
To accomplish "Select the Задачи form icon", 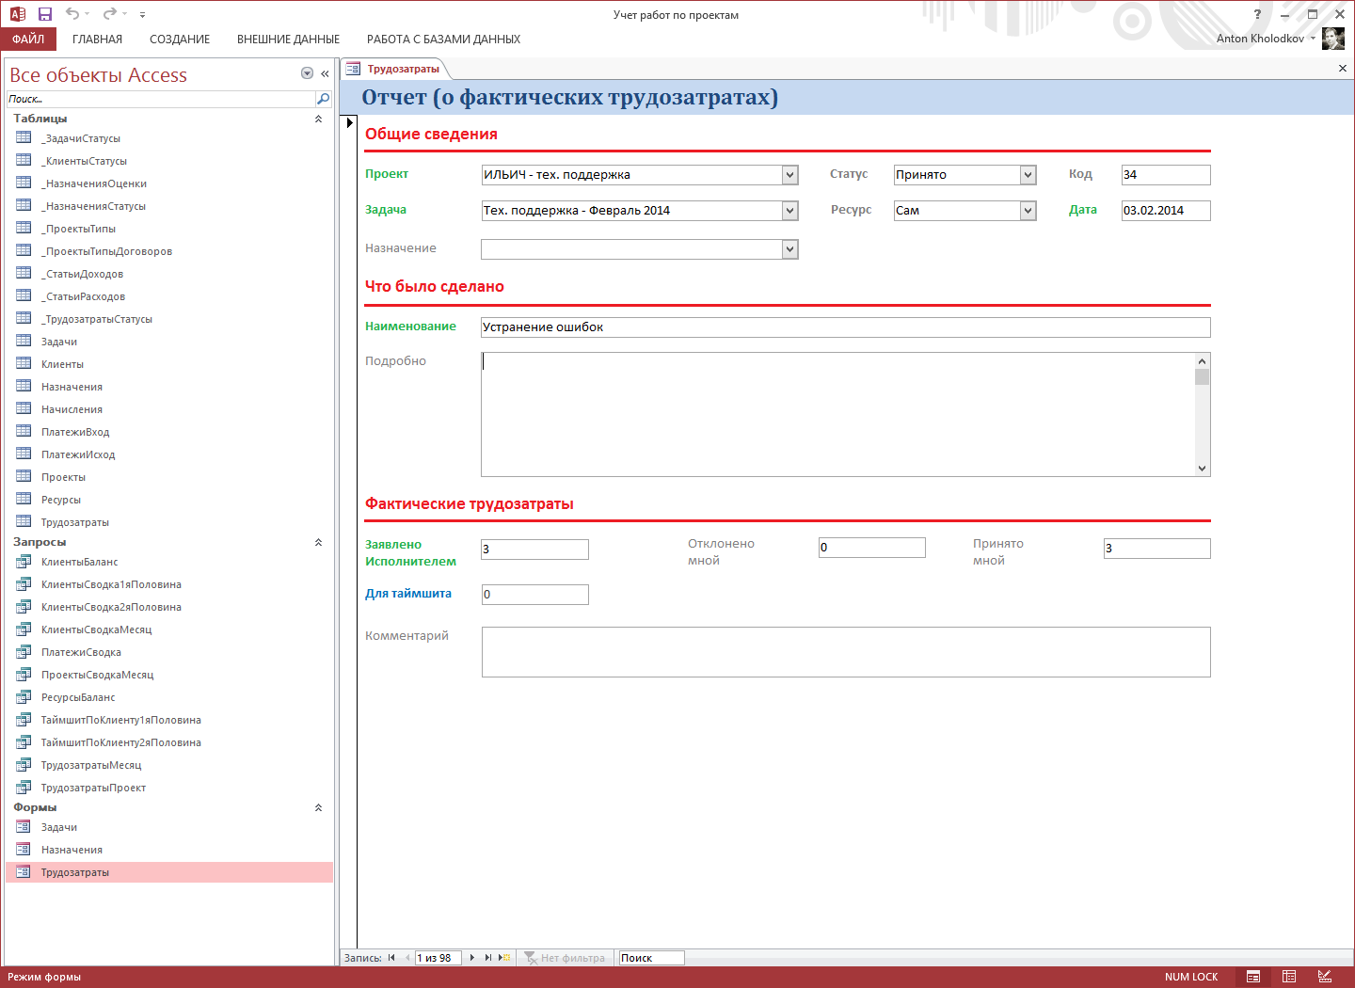I will click(x=24, y=826).
